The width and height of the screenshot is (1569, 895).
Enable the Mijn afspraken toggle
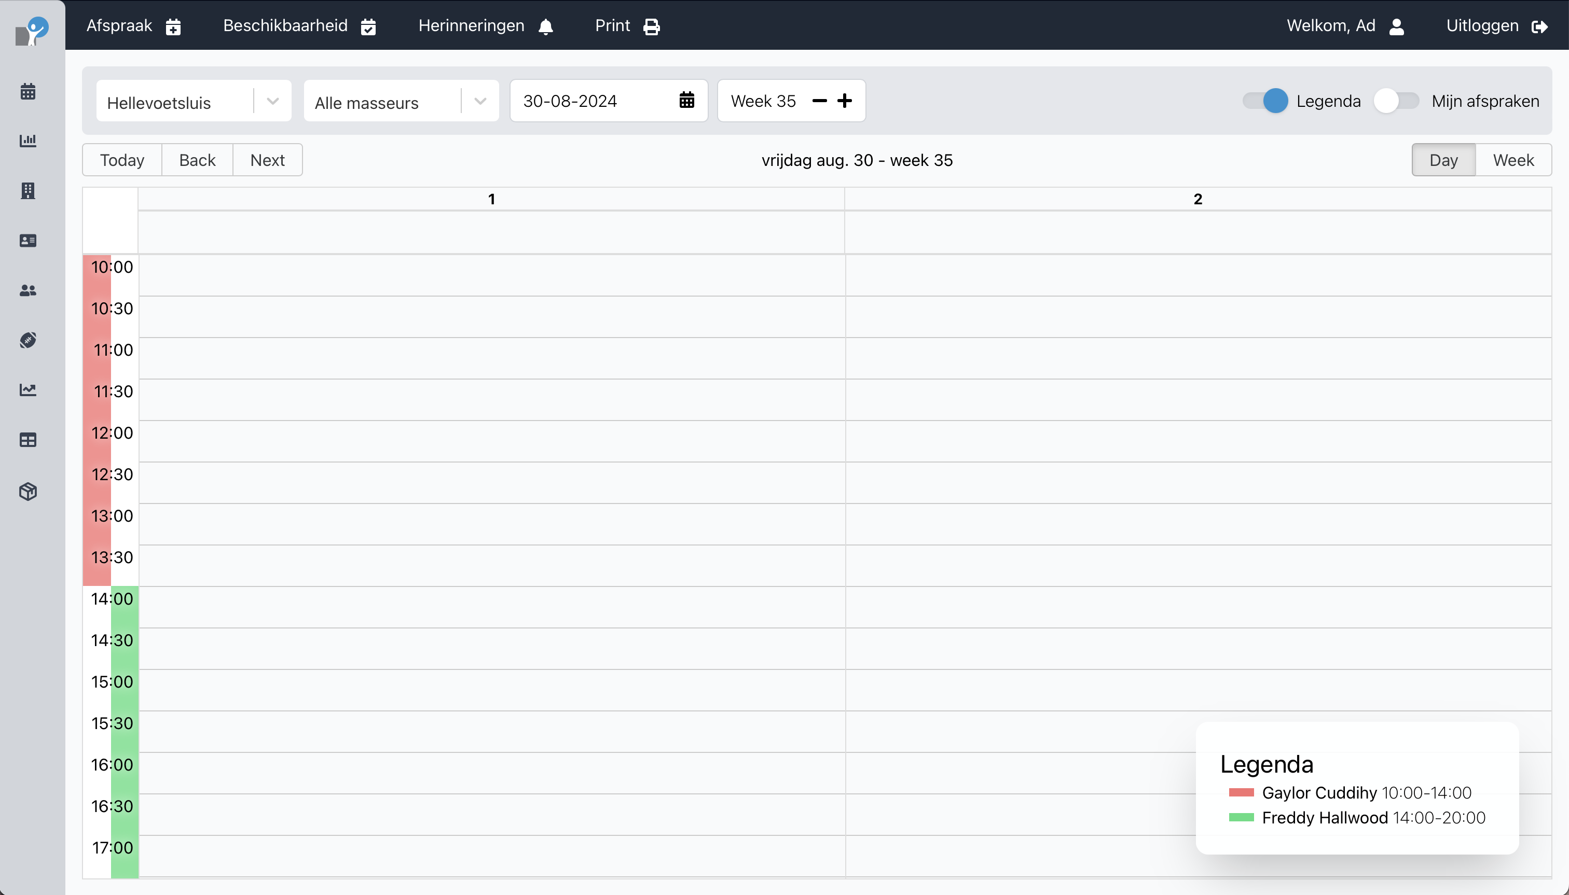click(1396, 101)
